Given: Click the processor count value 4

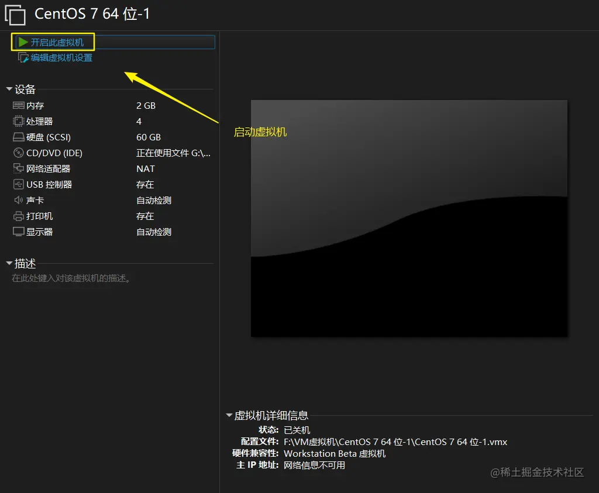Looking at the screenshot, I should 139,122.
